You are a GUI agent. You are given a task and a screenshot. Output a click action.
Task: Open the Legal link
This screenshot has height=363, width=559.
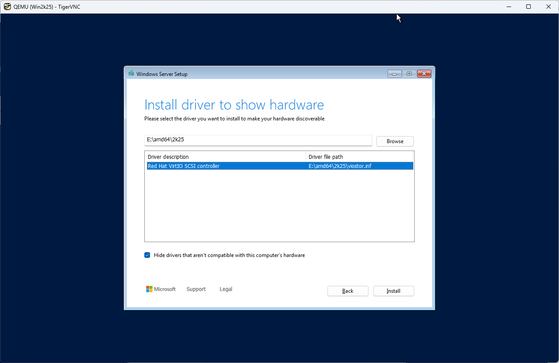click(226, 289)
